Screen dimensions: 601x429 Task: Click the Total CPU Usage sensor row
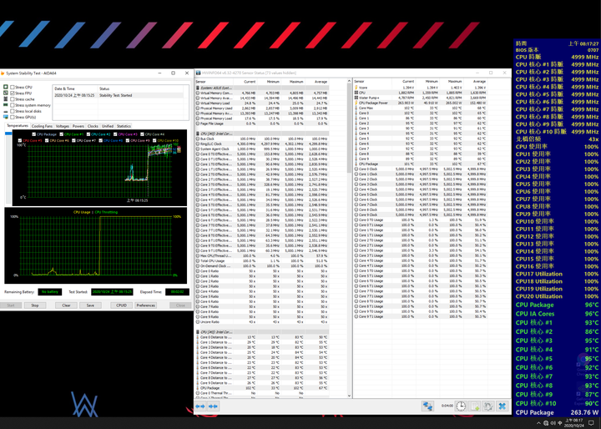[x=262, y=260]
